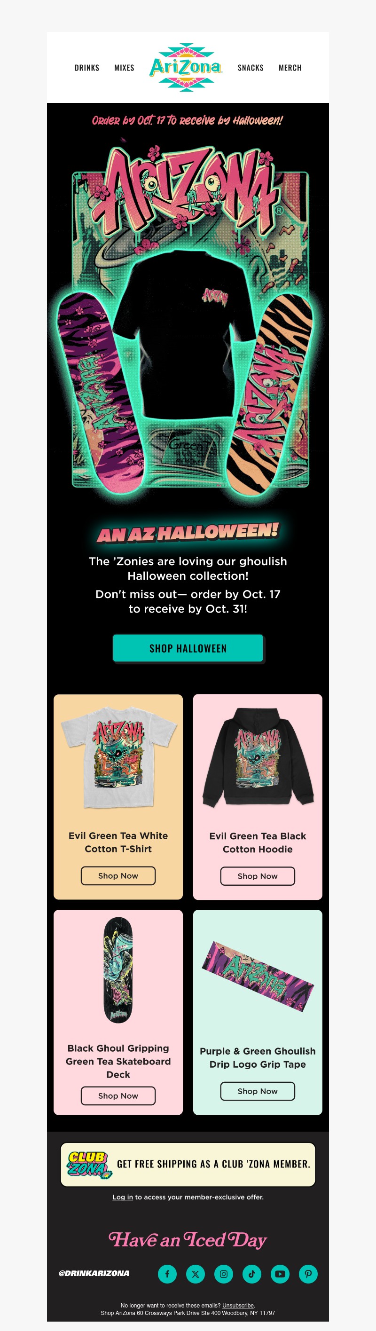Open the DRINKS menu item
The width and height of the screenshot is (376, 1331).
[87, 68]
